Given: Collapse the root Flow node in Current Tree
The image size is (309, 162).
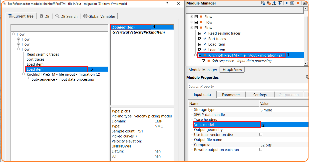Looking at the screenshot, I should tap(14, 34).
